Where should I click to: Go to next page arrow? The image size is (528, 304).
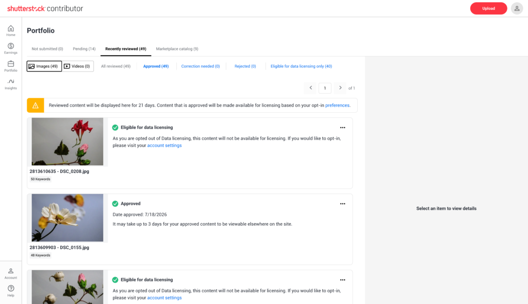(x=340, y=88)
